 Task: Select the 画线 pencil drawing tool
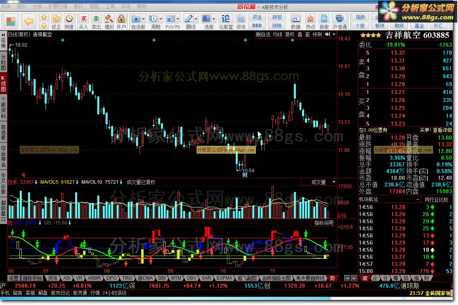[189, 19]
